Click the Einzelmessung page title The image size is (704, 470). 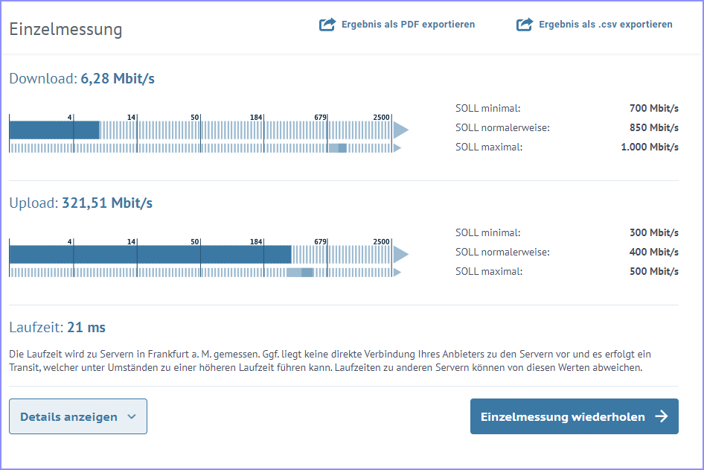click(65, 29)
